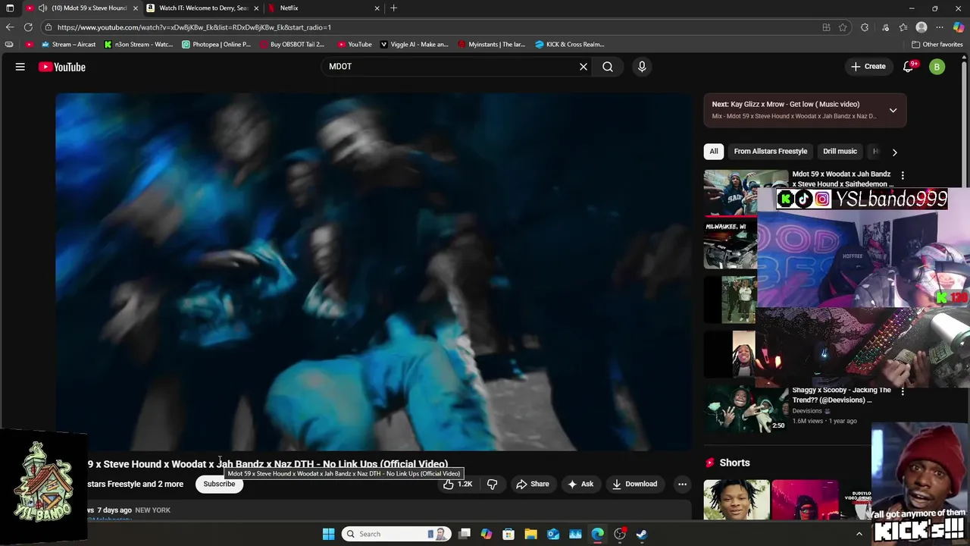Ask about this video
970x546 pixels.
click(x=580, y=484)
